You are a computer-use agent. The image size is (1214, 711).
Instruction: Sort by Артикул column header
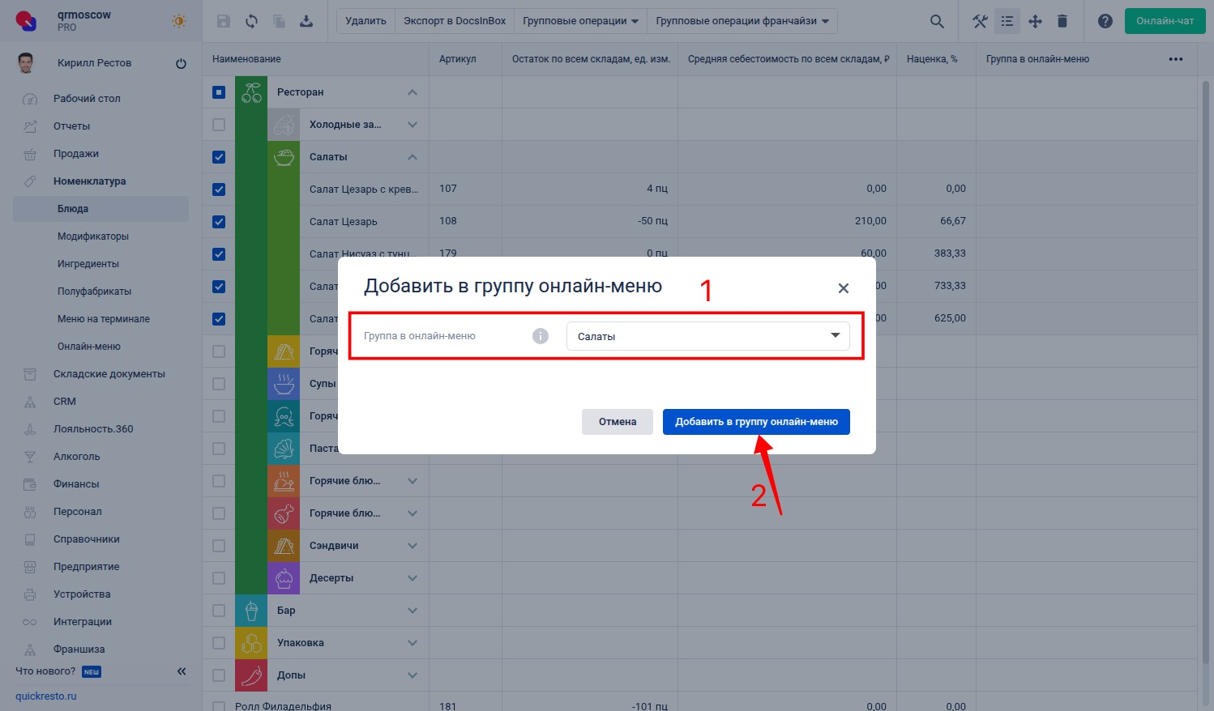458,59
